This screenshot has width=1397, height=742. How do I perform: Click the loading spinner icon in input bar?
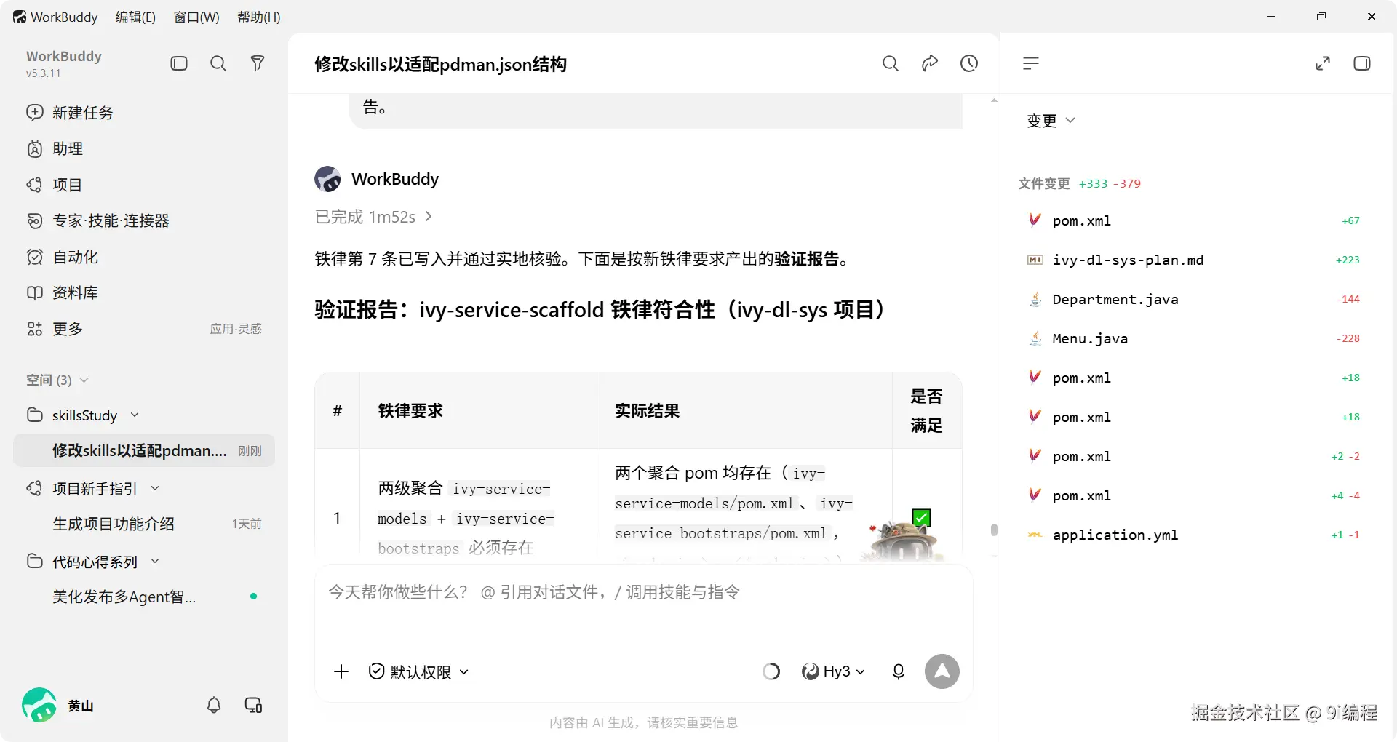(771, 671)
